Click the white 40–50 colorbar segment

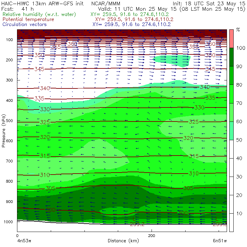[x=231, y=149]
